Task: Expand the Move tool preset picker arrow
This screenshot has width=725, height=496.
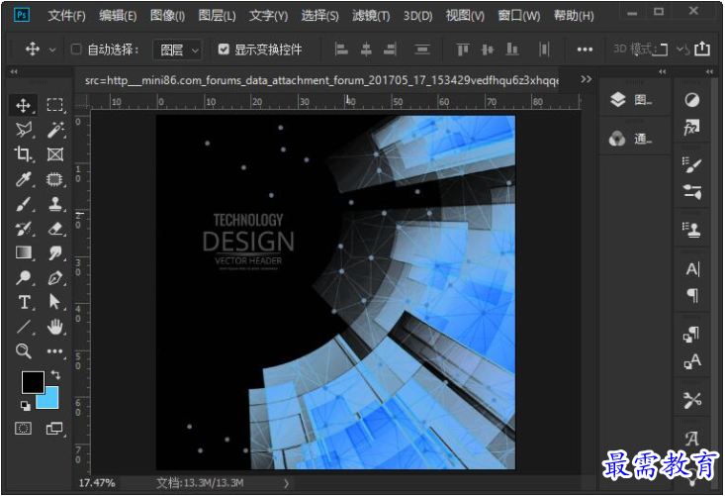Action: 52,50
